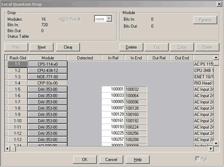
Task: Close the dialog with the X button
Action: click(x=220, y=4)
